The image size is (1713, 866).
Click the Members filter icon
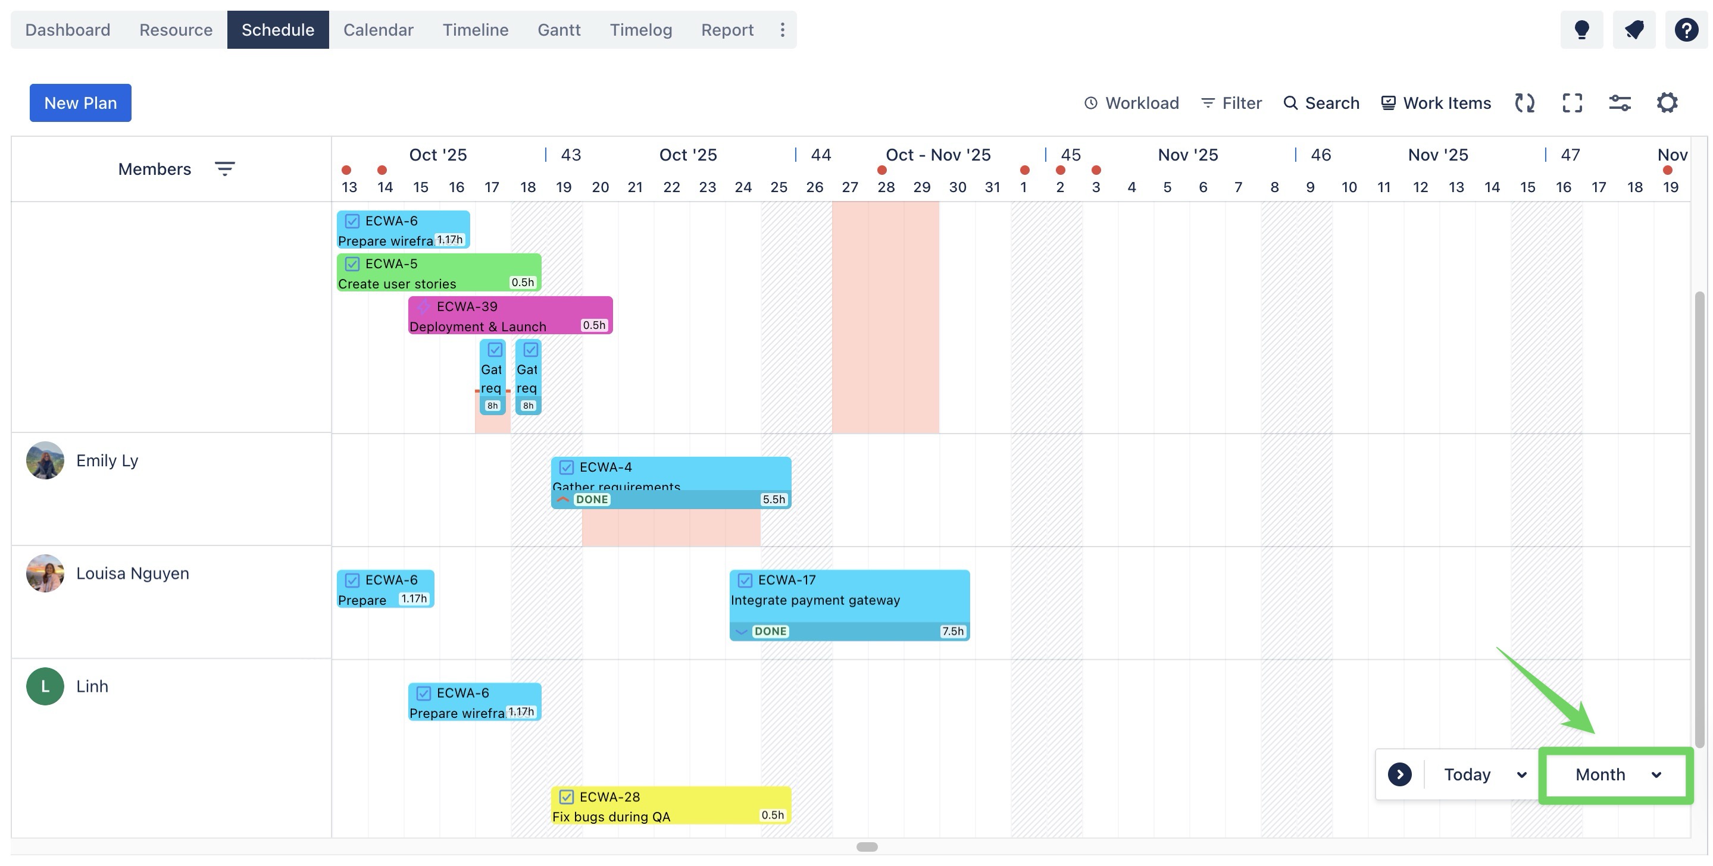(225, 169)
